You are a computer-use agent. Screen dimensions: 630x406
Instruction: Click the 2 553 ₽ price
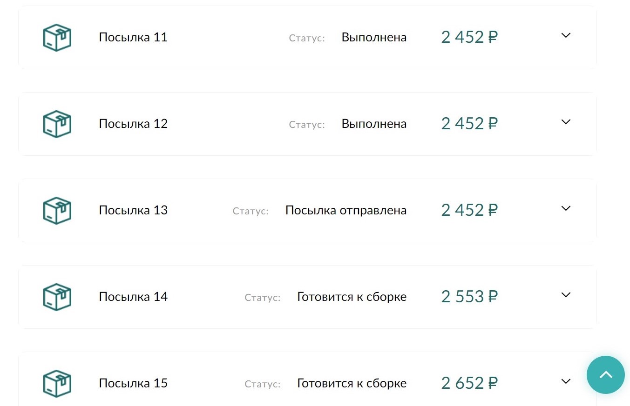[469, 297]
